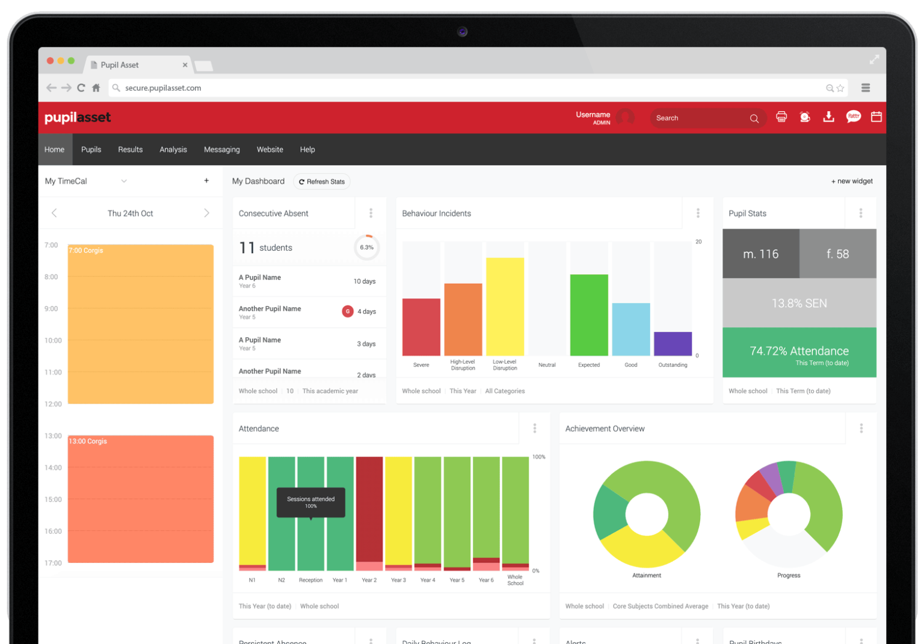Click the Refresh Stats button

(322, 182)
